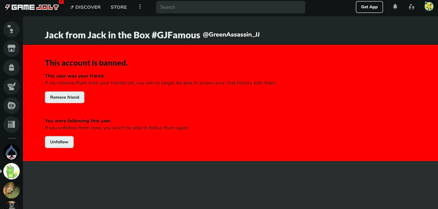This screenshot has width=438, height=209.
Task: Open the three-dot more menu
Action: 140,7
